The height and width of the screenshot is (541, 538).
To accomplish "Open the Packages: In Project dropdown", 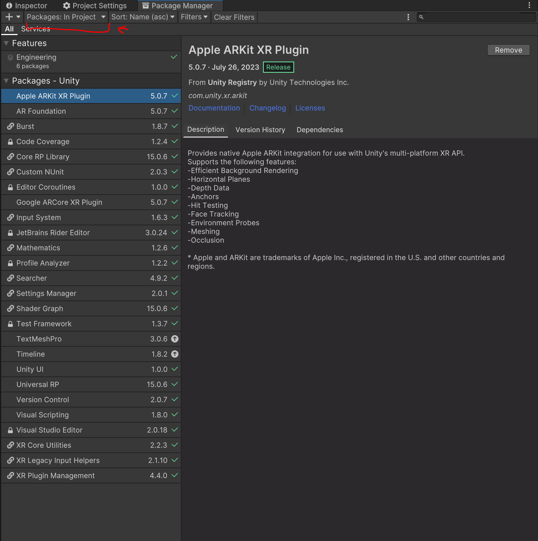I will [66, 17].
